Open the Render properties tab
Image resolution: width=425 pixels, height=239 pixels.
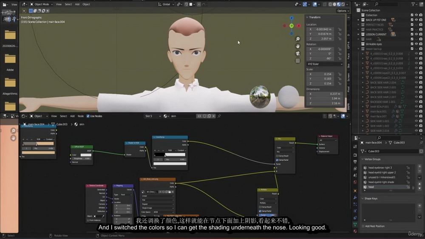(355, 155)
